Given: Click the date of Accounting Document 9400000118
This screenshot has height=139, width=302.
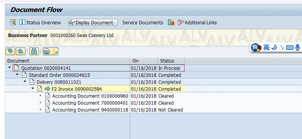Looking at the screenshot, I should click(144, 110).
